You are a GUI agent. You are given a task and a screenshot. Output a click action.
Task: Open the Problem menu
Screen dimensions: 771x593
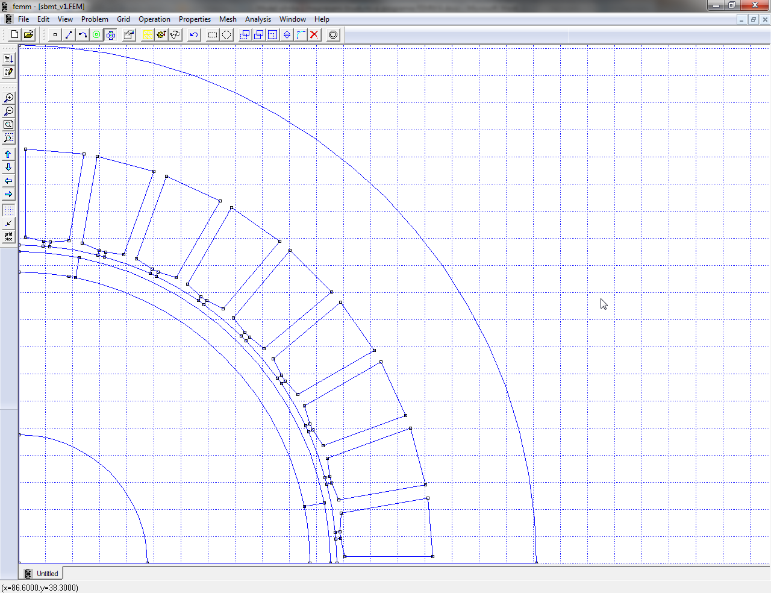95,19
